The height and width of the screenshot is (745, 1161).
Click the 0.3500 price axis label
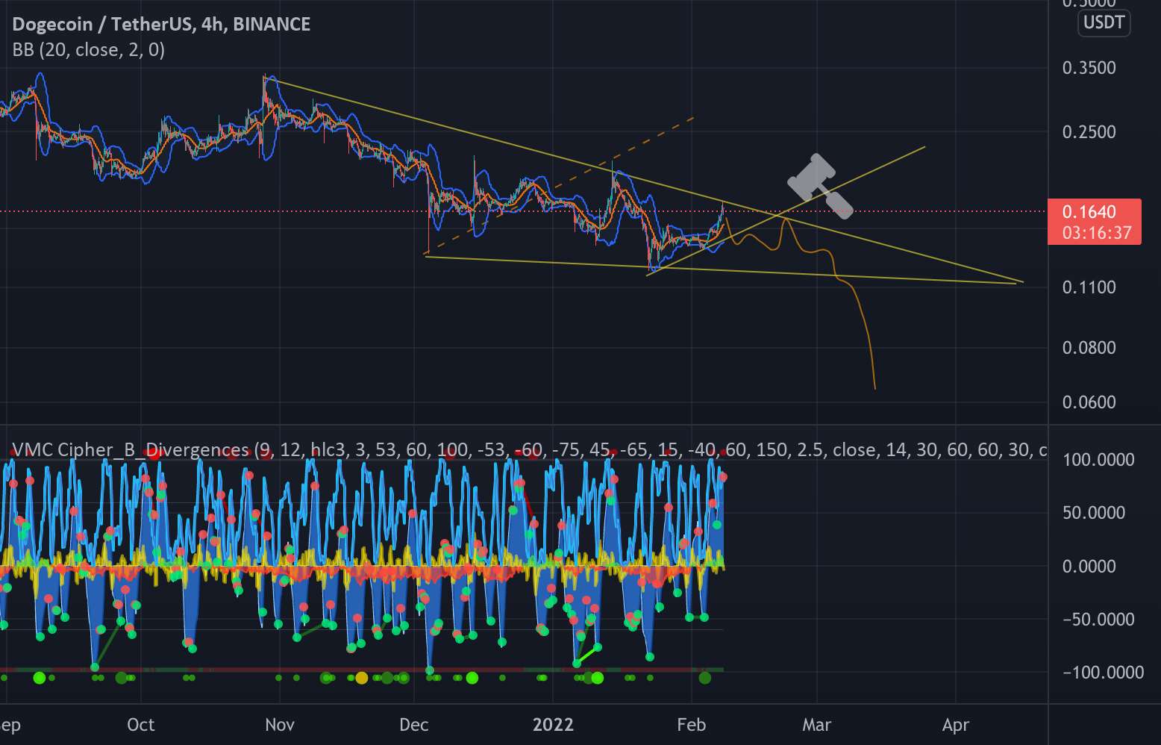coord(1089,68)
